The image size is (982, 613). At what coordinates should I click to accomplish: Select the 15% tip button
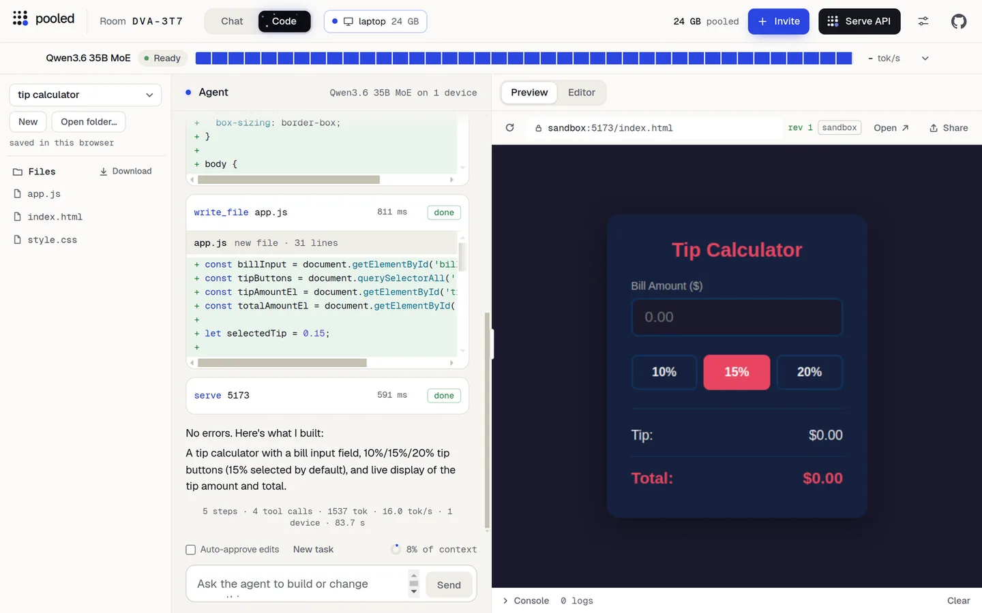736,372
